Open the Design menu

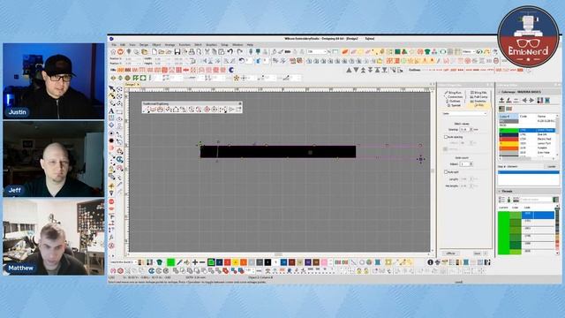pos(144,45)
